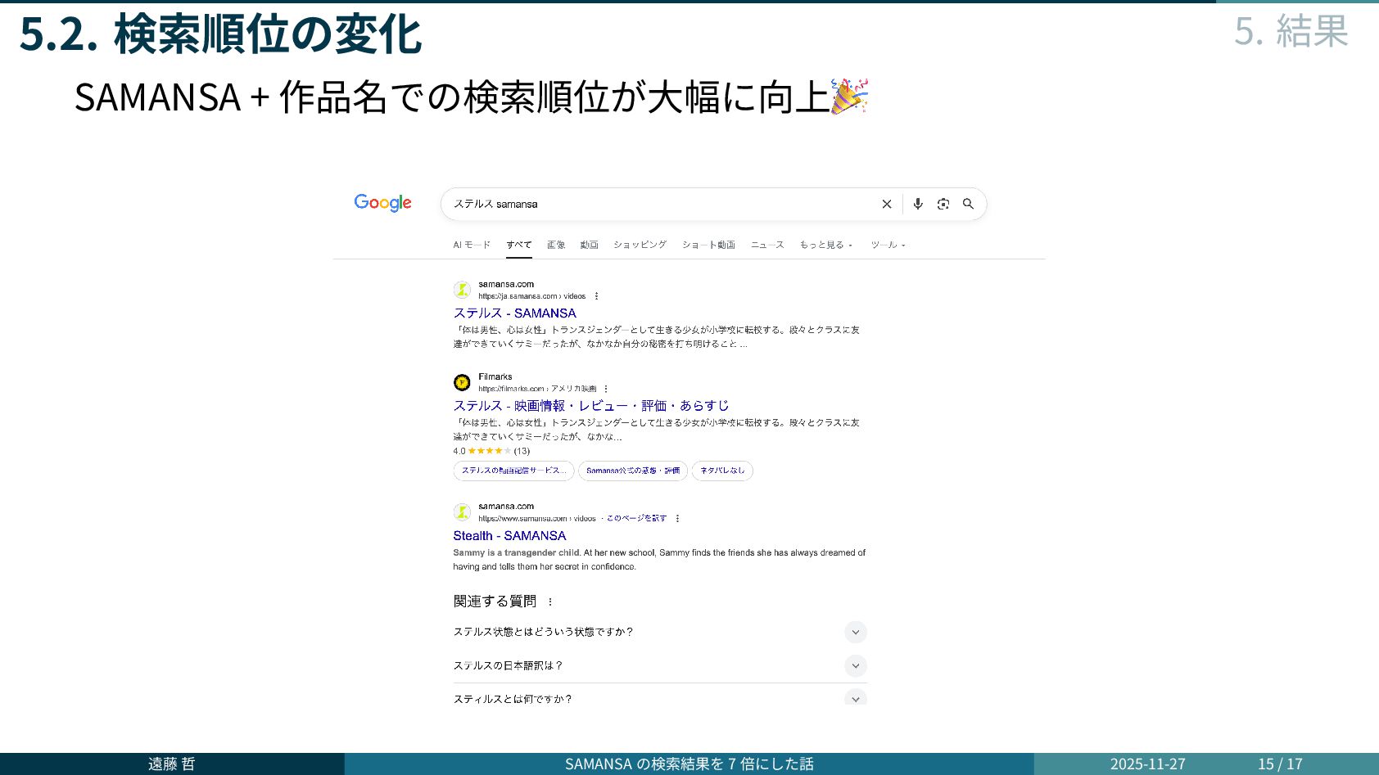Click the このページを訳す translate link
Image resolution: width=1379 pixels, height=775 pixels.
(x=636, y=518)
